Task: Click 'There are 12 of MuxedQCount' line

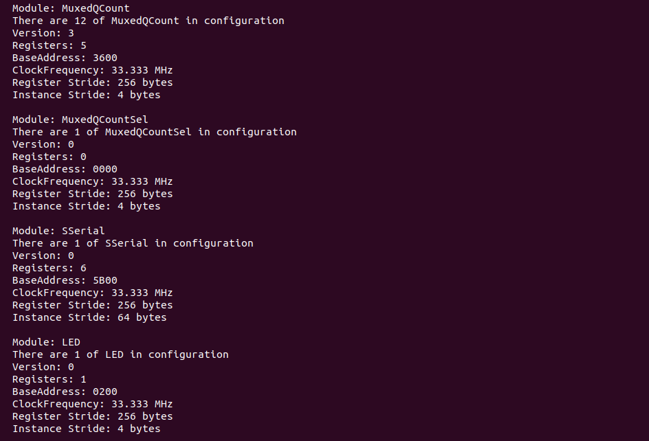Action: tap(148, 21)
